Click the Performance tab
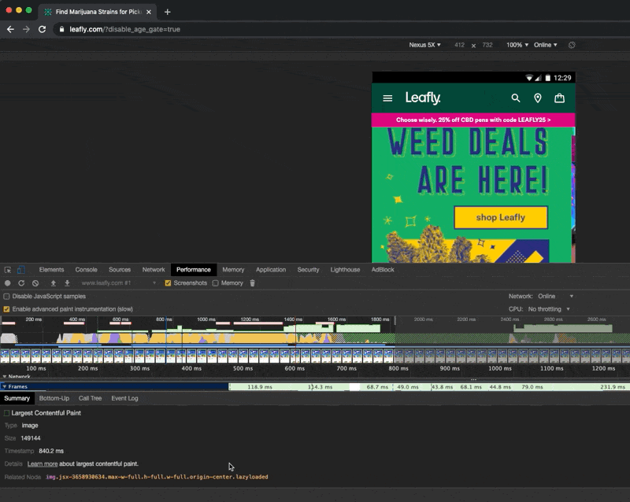Screen dimensions: 630x502 tap(193, 270)
